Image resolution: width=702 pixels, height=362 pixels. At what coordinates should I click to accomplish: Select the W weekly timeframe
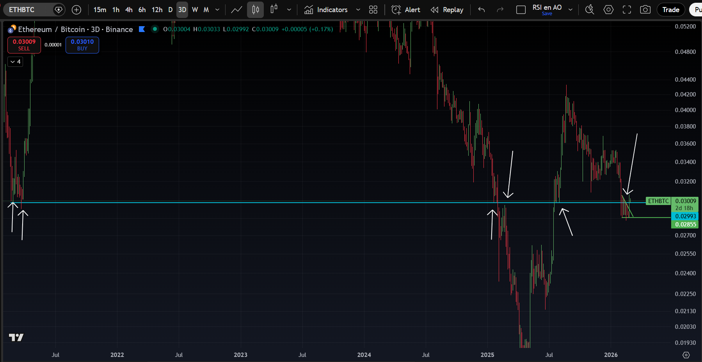(195, 10)
